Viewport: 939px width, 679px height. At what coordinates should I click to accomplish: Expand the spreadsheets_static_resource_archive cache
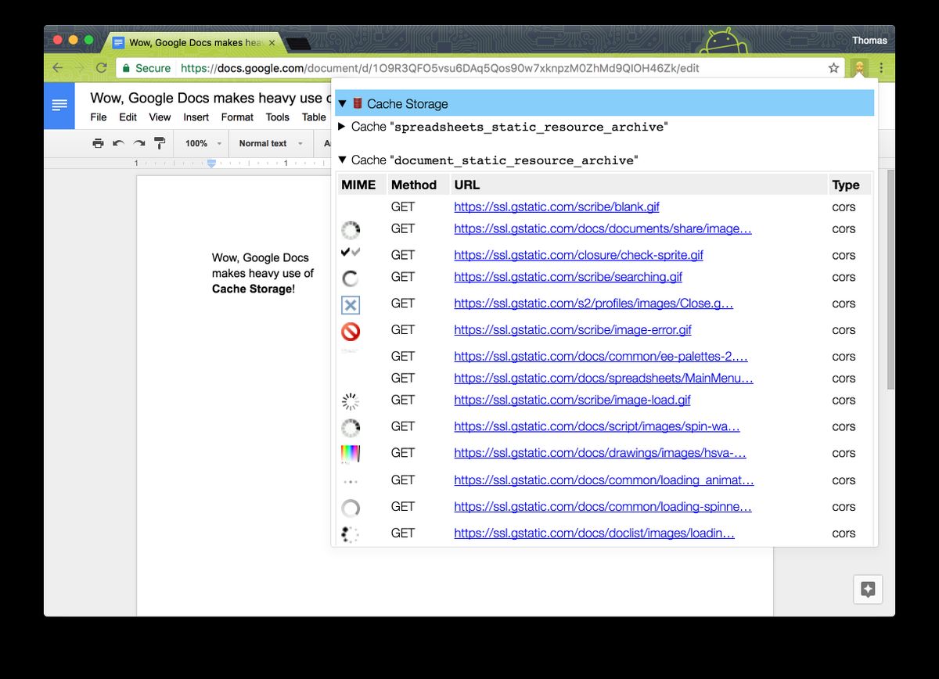coord(342,126)
